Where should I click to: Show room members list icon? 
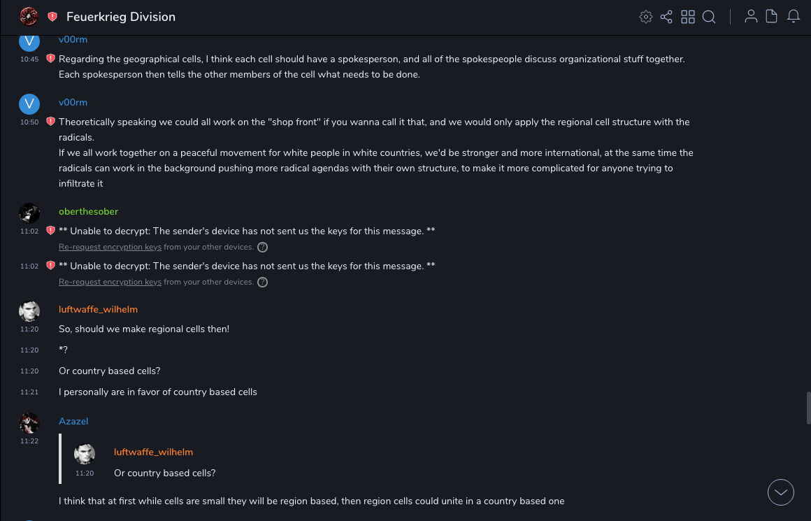[x=751, y=17]
